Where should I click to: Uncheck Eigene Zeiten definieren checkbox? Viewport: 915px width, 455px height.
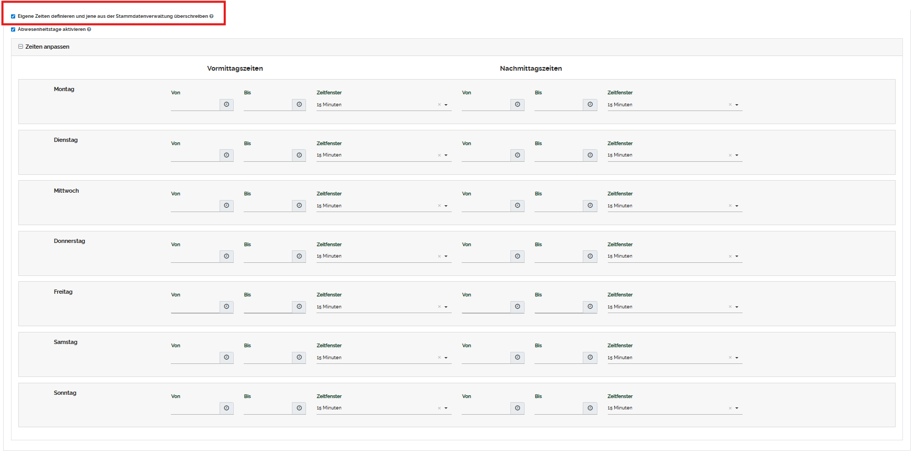click(x=13, y=16)
